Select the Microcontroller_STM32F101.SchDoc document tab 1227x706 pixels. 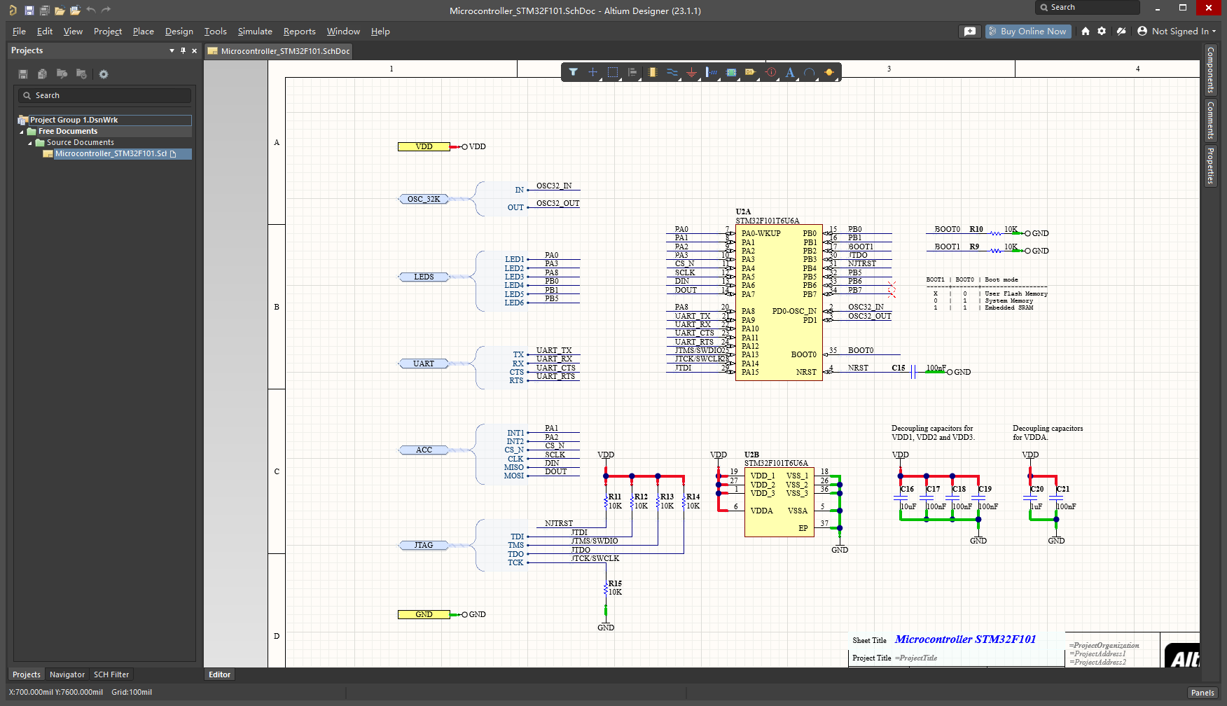pos(279,51)
